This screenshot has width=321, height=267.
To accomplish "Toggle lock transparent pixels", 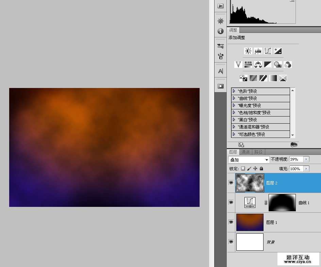I will coord(243,168).
